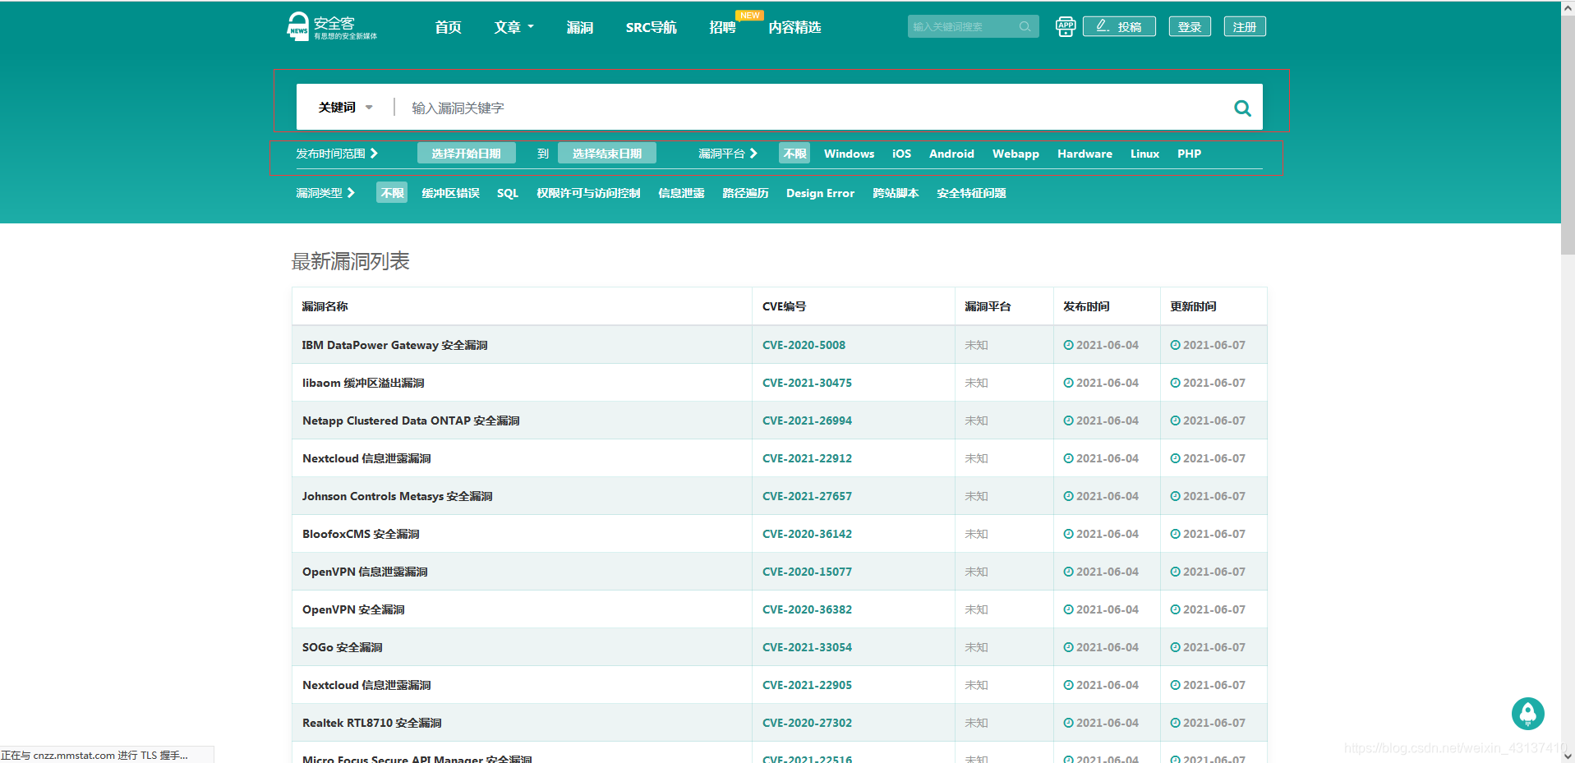Filter by 缓冲区错误 vulnerability type
The width and height of the screenshot is (1575, 763).
tap(450, 193)
